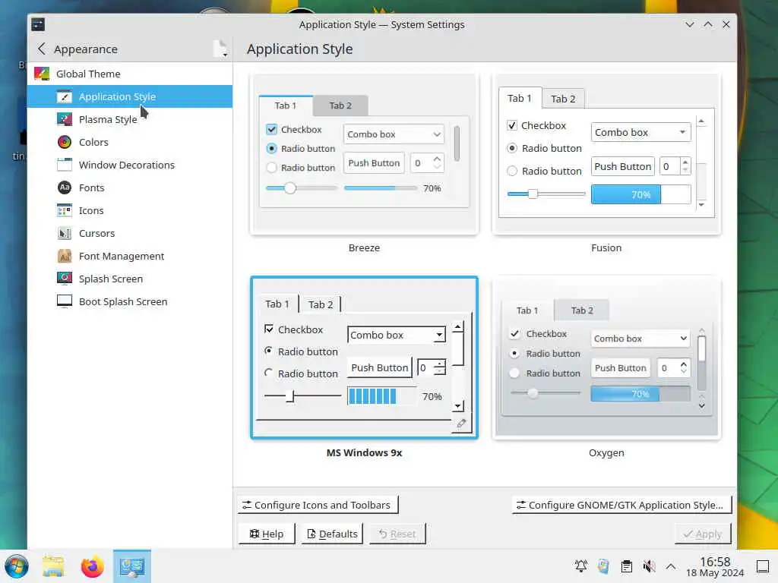The height and width of the screenshot is (583, 778).
Task: Open notifications bell in system tray
Action: pyautogui.click(x=581, y=566)
